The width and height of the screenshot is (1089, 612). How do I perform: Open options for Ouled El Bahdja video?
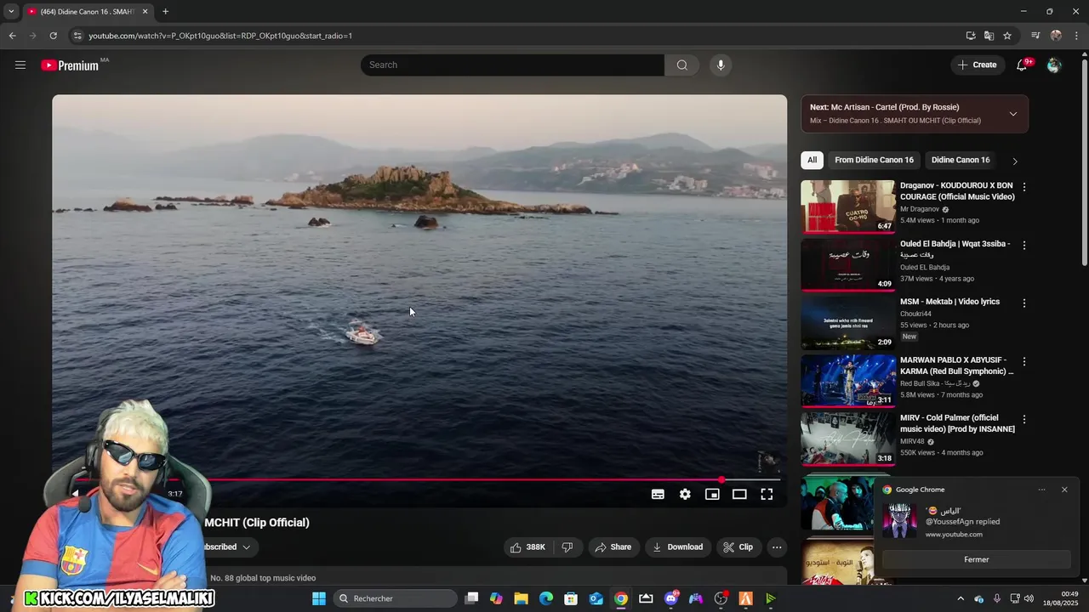click(x=1023, y=246)
